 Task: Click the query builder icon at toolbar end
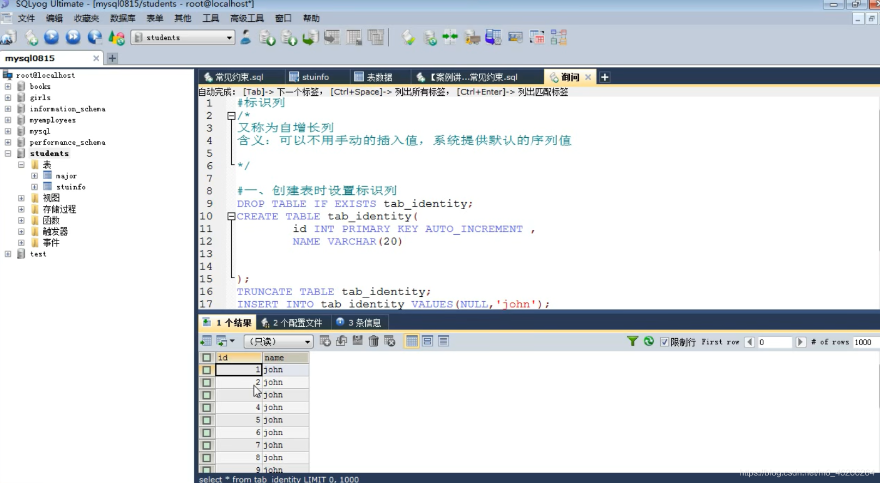pos(559,38)
